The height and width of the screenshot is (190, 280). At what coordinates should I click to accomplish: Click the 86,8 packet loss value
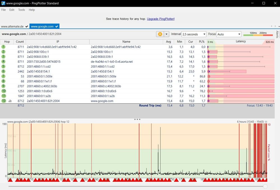click(x=202, y=76)
